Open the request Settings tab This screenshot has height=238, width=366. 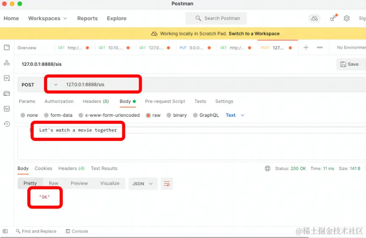[224, 101]
